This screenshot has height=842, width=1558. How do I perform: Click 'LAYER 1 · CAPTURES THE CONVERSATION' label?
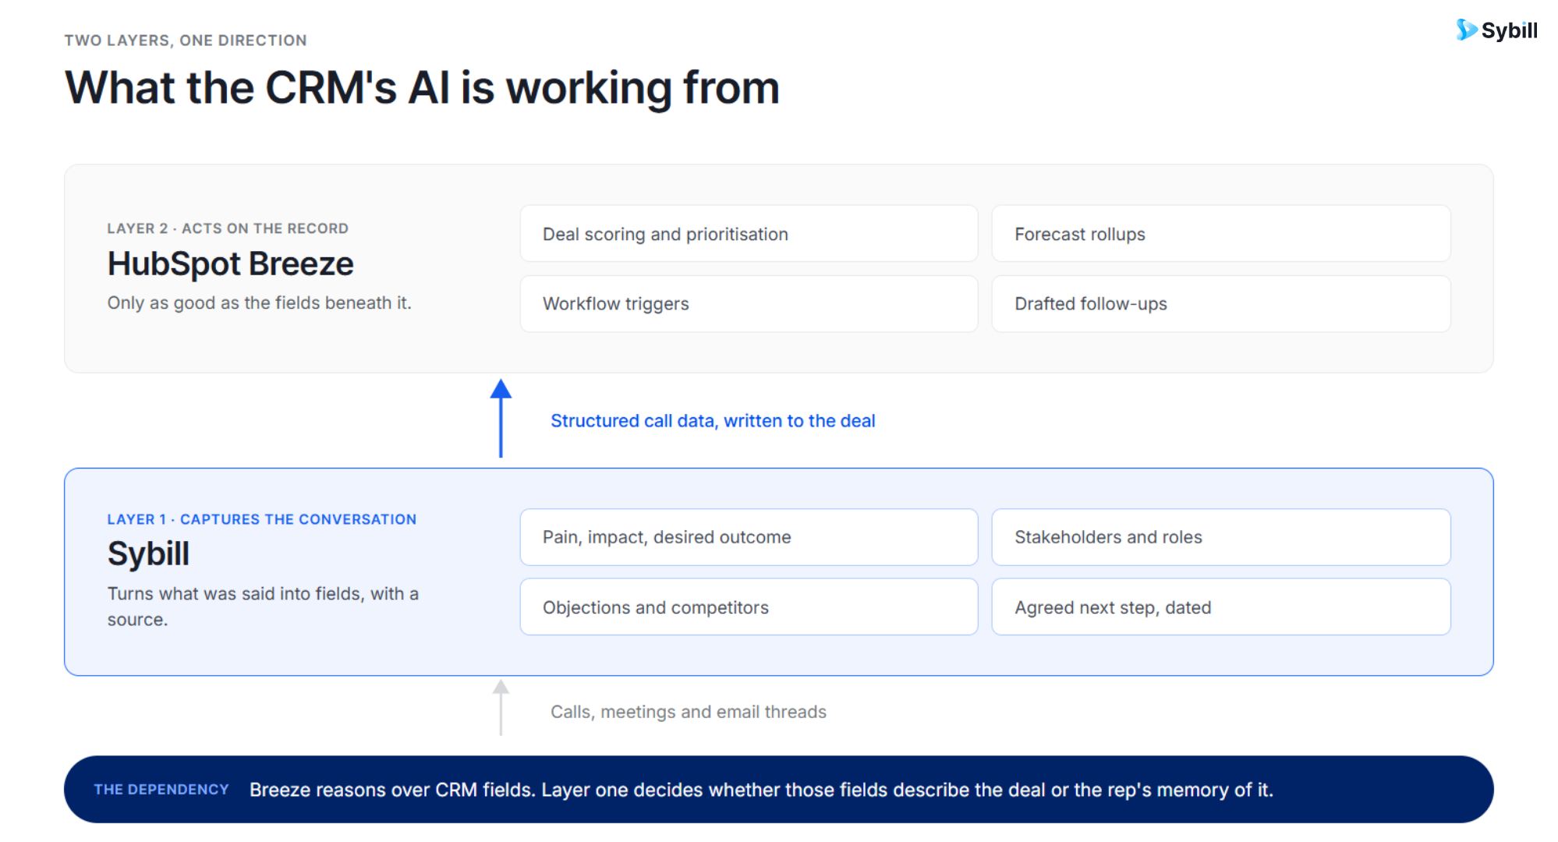[x=262, y=519]
